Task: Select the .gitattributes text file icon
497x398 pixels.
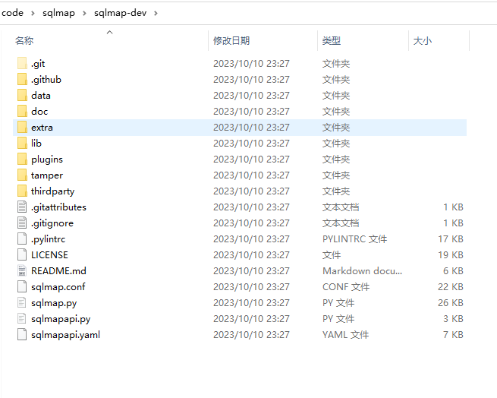Action: [22, 207]
